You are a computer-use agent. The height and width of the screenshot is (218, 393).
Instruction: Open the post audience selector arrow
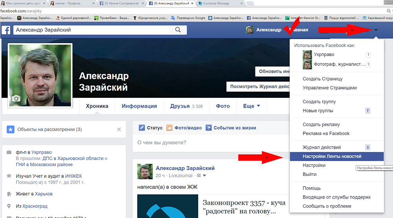204,176
